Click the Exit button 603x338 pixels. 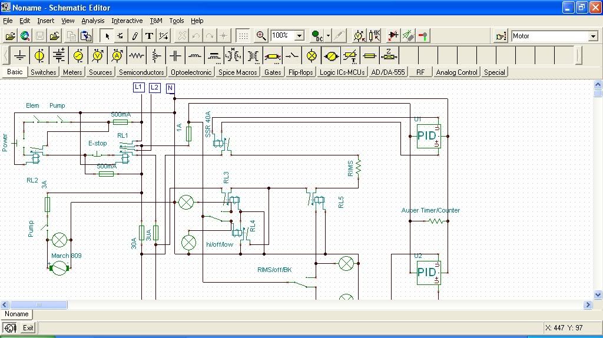pos(28,327)
